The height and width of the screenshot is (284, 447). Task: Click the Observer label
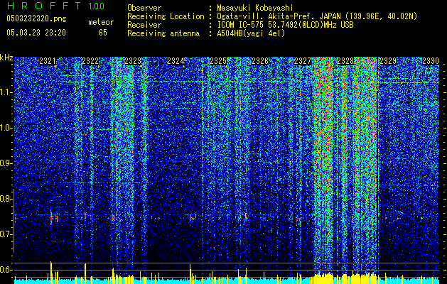pyautogui.click(x=144, y=8)
